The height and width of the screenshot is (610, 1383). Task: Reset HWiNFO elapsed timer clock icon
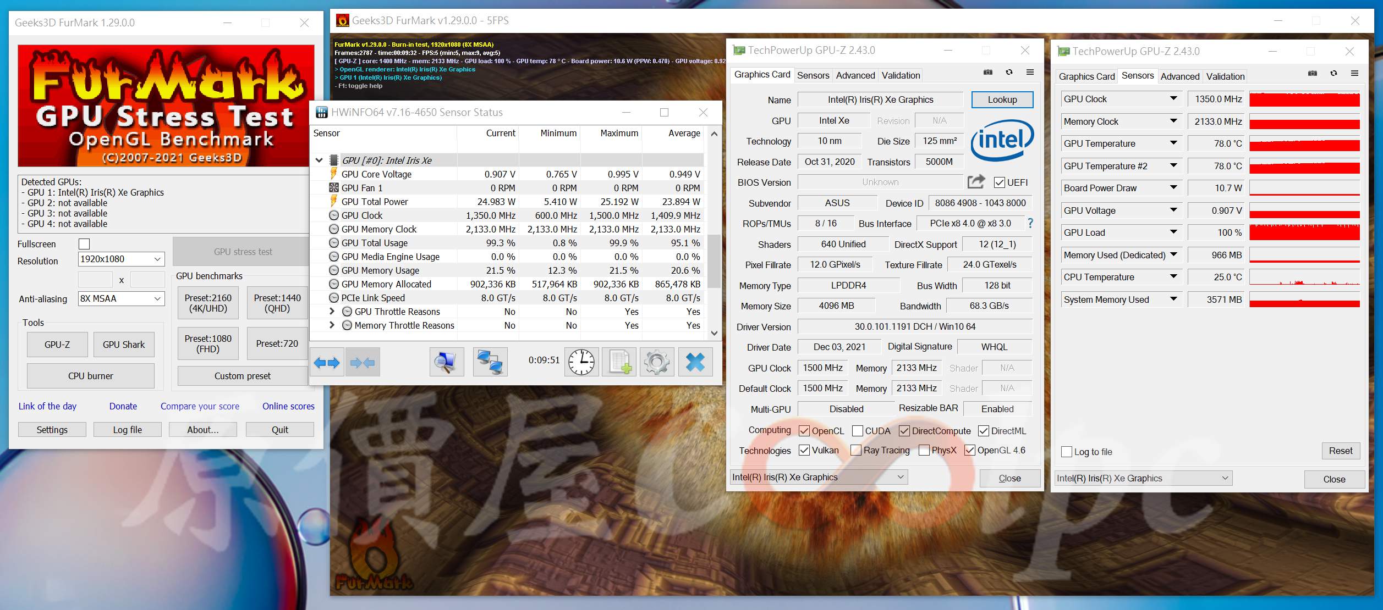coord(581,362)
